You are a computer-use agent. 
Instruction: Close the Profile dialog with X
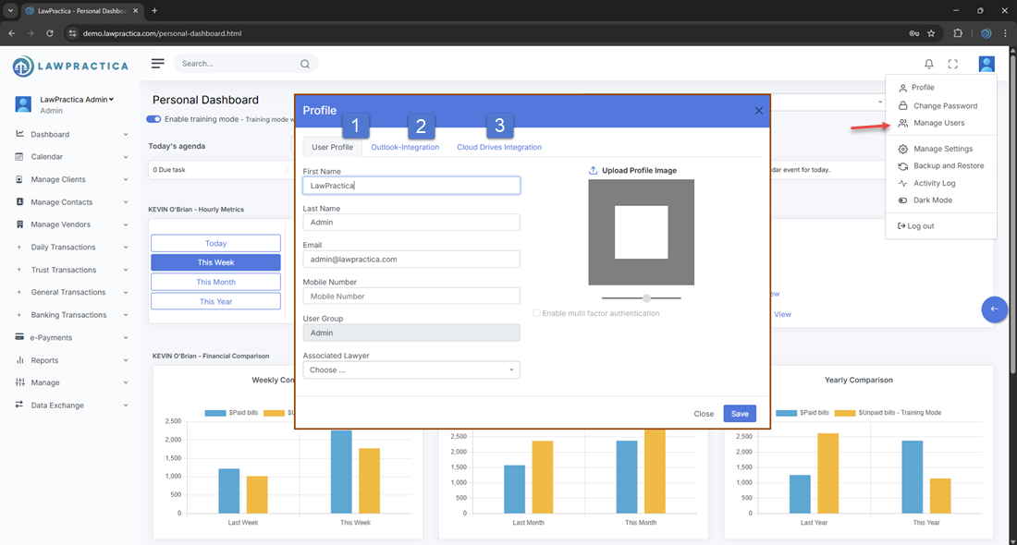pyautogui.click(x=759, y=111)
